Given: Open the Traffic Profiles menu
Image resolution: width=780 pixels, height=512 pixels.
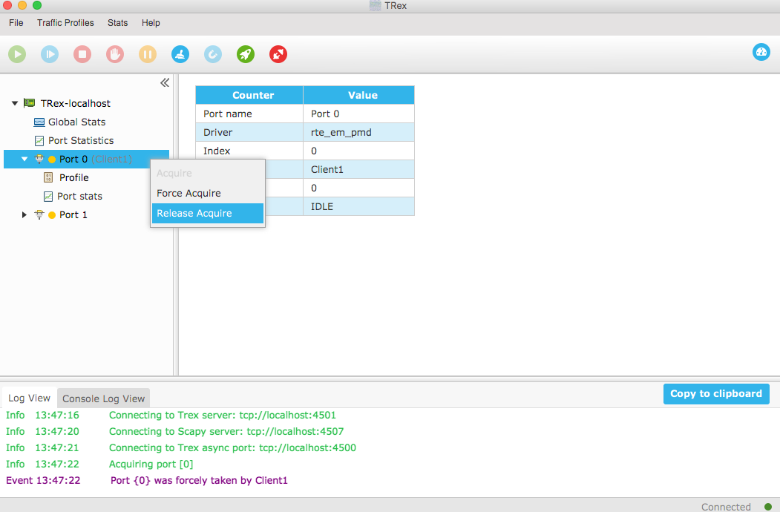Looking at the screenshot, I should point(65,23).
